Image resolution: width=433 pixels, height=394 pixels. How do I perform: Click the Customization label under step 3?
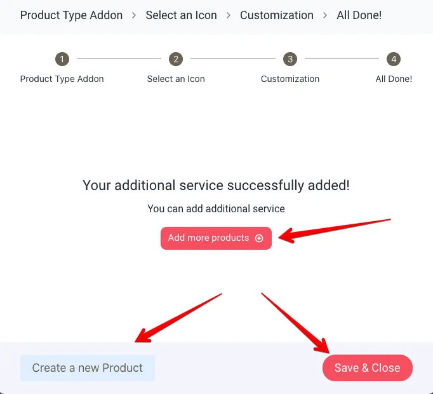(290, 79)
